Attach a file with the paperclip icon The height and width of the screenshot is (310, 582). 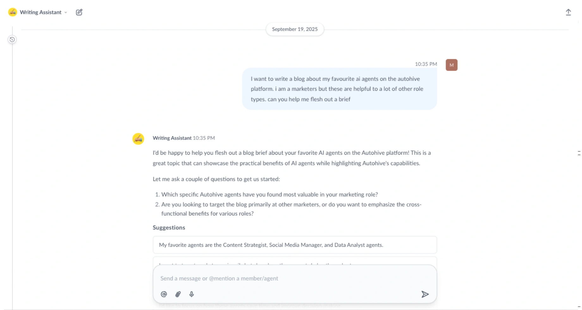(x=178, y=294)
